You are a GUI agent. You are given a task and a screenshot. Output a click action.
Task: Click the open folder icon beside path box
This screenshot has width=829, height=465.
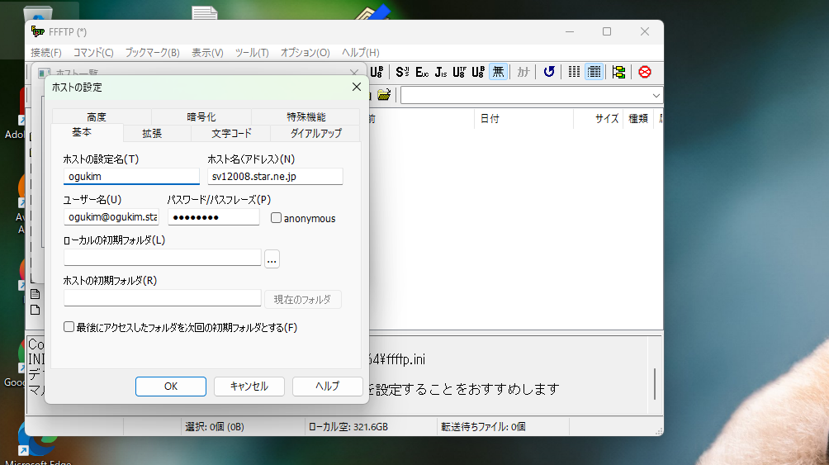click(x=384, y=95)
